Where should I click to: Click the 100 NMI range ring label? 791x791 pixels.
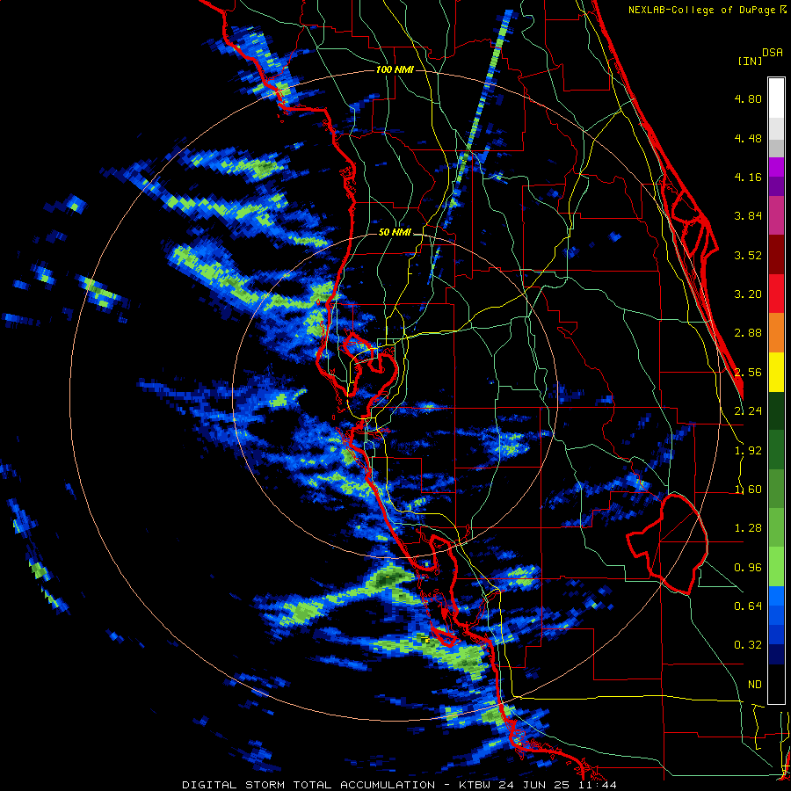point(395,69)
